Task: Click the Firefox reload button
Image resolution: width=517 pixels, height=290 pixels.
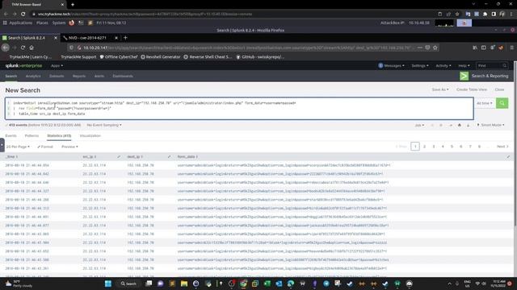Action: coord(23,48)
